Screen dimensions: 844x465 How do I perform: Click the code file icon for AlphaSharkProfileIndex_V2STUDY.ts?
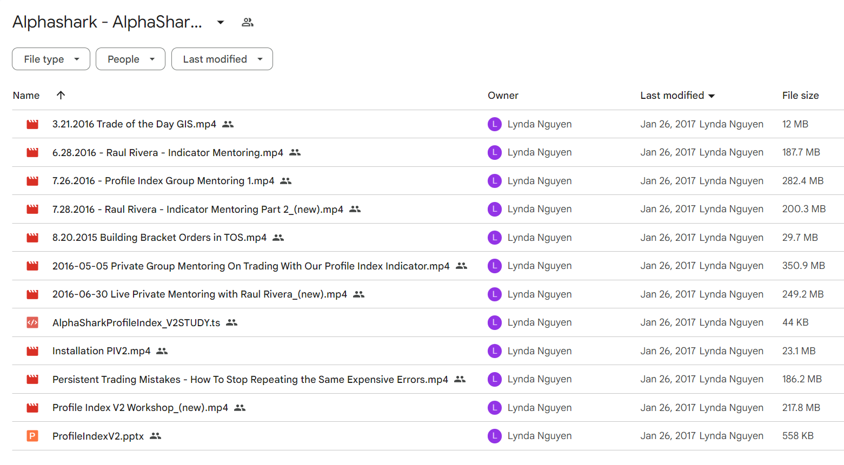pyautogui.click(x=32, y=322)
